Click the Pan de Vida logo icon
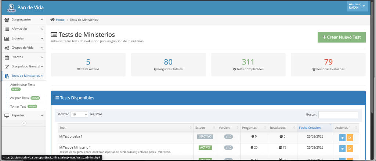Screen dimensions: 376x161 pyautogui.click(x=11, y=7)
